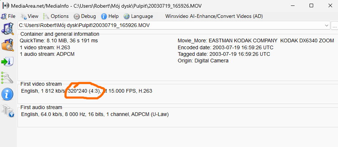
Task: Click the Open File sidebar icon
Action: pos(7,28)
